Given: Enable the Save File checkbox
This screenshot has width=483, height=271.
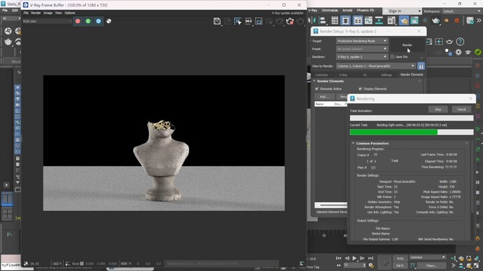Looking at the screenshot, I should click(392, 57).
